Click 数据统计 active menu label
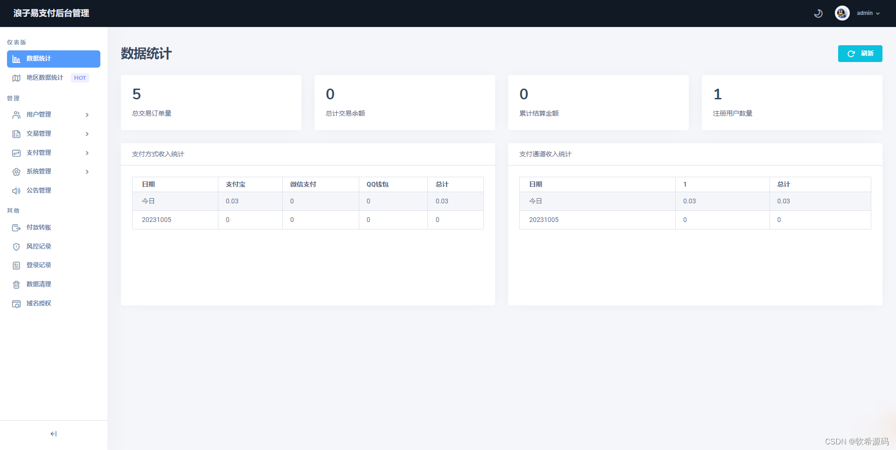896x450 pixels. (39, 58)
